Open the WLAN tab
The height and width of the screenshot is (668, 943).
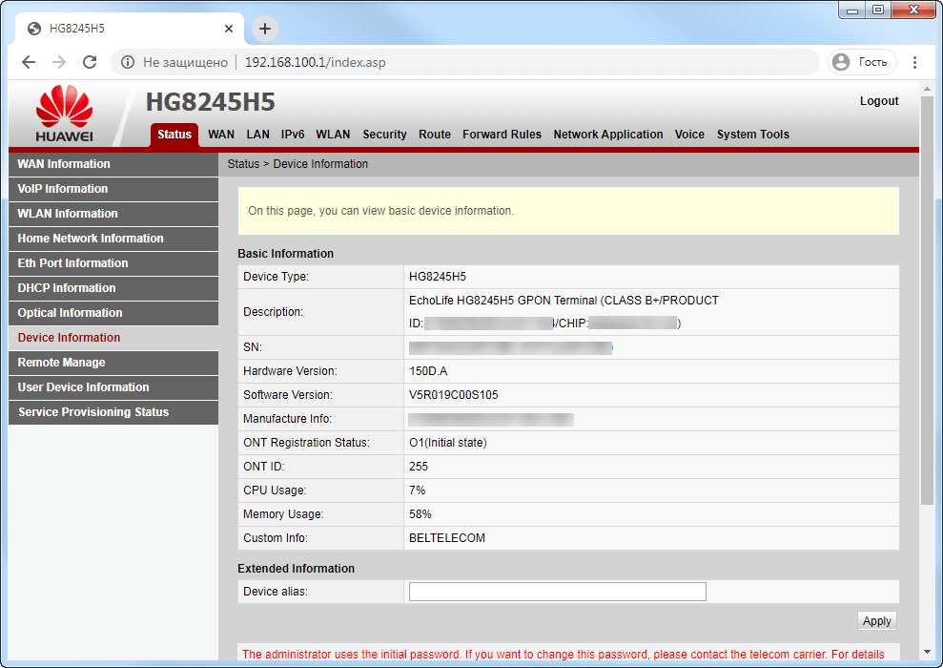pos(333,135)
